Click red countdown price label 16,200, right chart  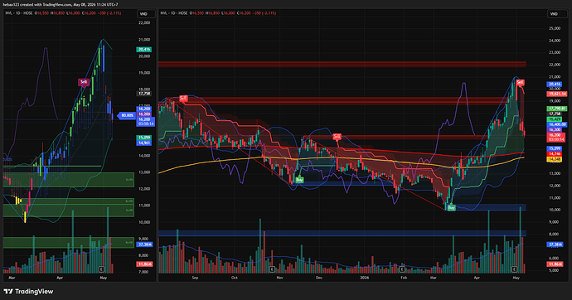pyautogui.click(x=556, y=138)
